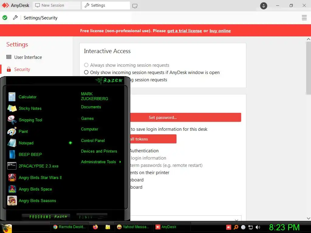Screen dimensions: 311x233
Task: Click the Set password button
Action: (186, 117)
